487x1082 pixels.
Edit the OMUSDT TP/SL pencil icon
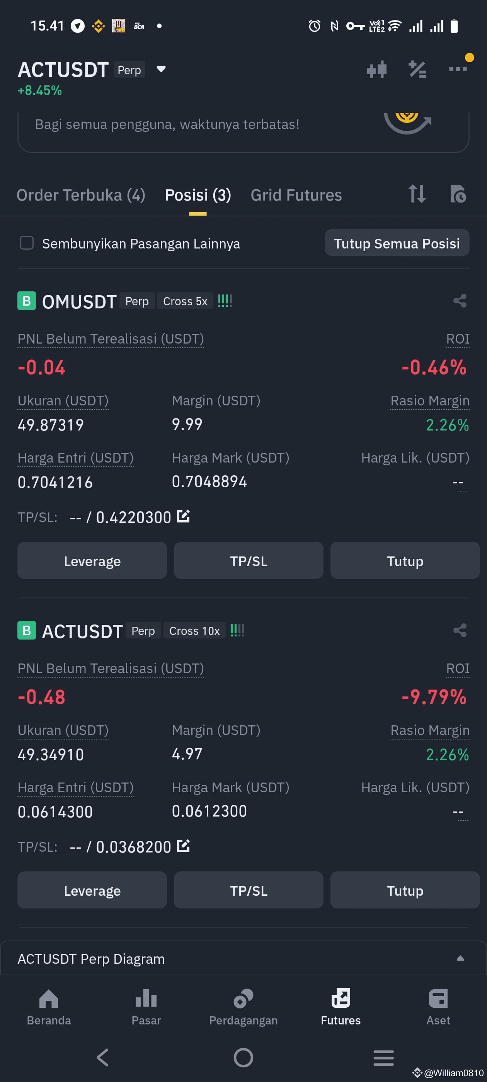click(183, 516)
